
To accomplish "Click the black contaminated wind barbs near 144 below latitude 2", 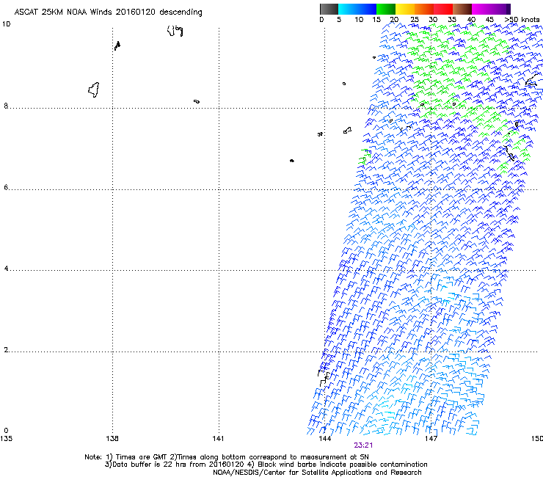I will click(x=324, y=377).
